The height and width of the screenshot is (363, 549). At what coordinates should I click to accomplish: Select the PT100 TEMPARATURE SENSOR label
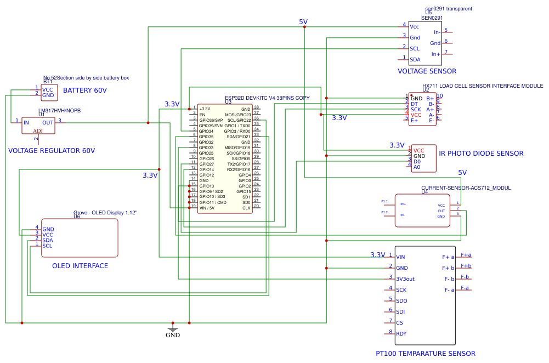click(426, 354)
